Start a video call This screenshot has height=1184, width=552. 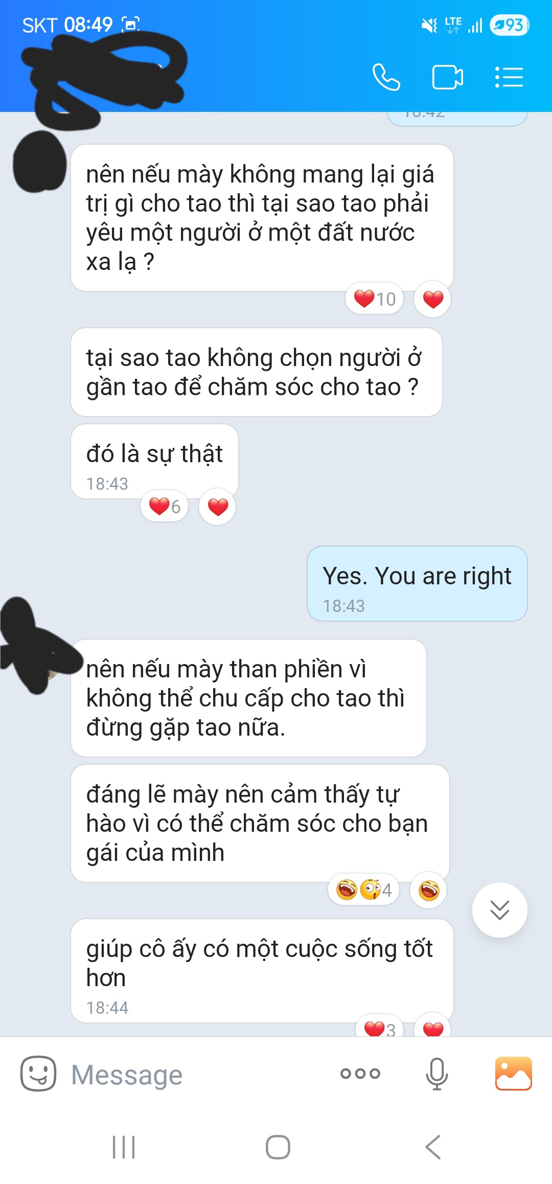click(447, 77)
